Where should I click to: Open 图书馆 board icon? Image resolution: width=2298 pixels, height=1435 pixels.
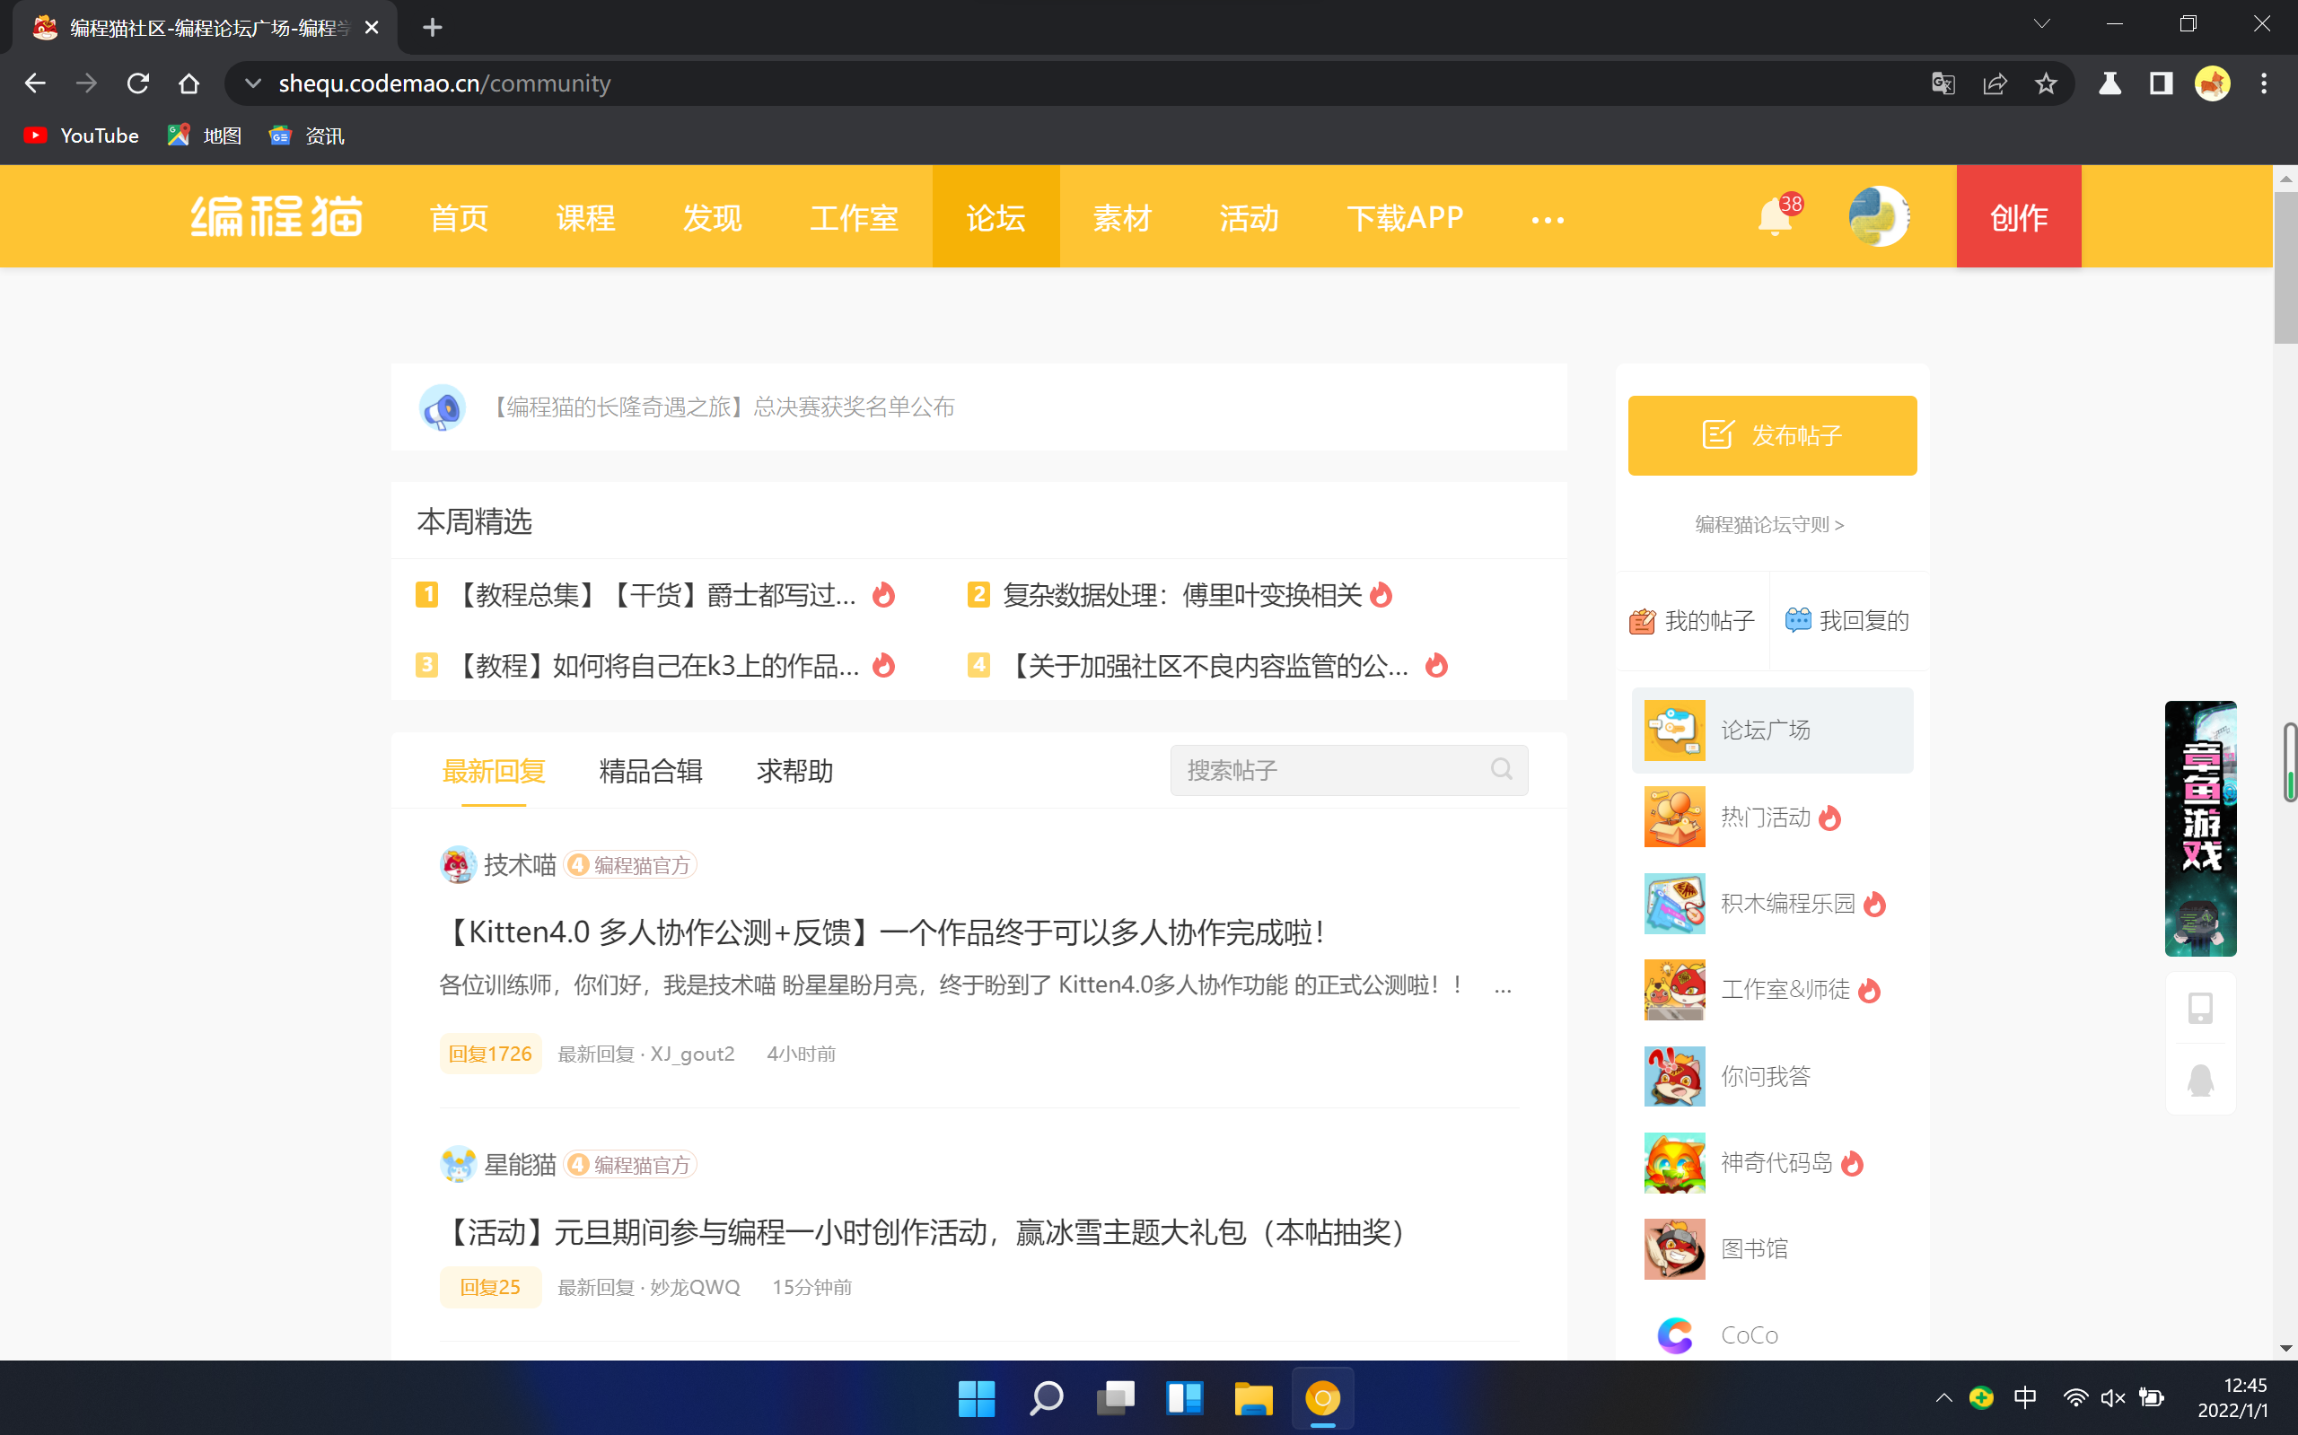tap(1674, 1248)
